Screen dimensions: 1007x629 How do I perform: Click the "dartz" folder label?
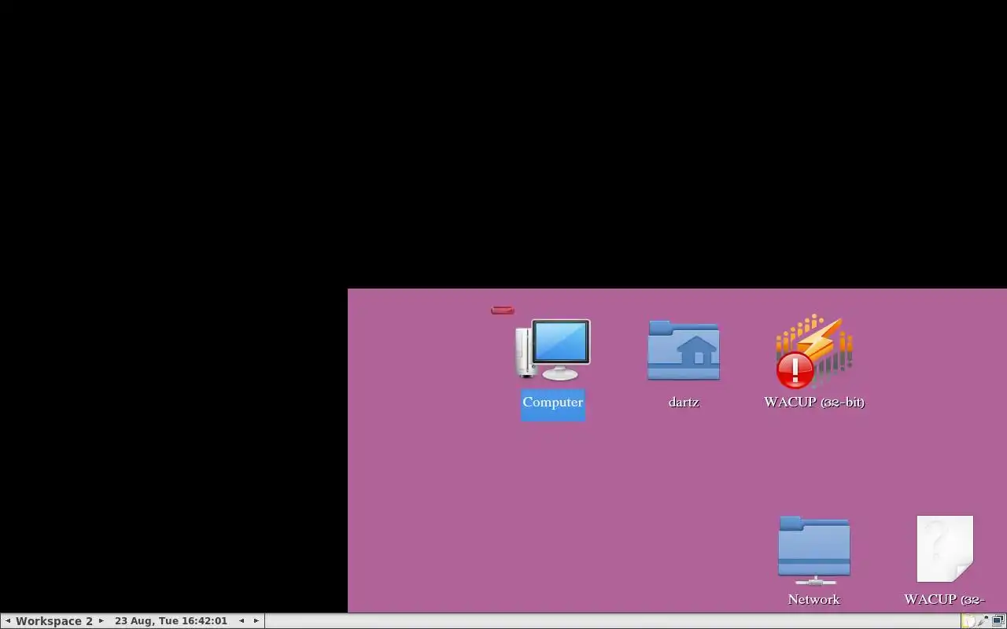[x=684, y=403]
